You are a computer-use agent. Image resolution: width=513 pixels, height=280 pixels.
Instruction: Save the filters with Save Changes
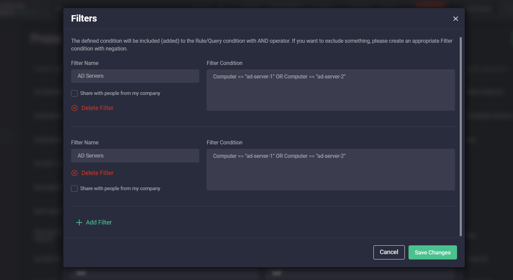pyautogui.click(x=432, y=252)
